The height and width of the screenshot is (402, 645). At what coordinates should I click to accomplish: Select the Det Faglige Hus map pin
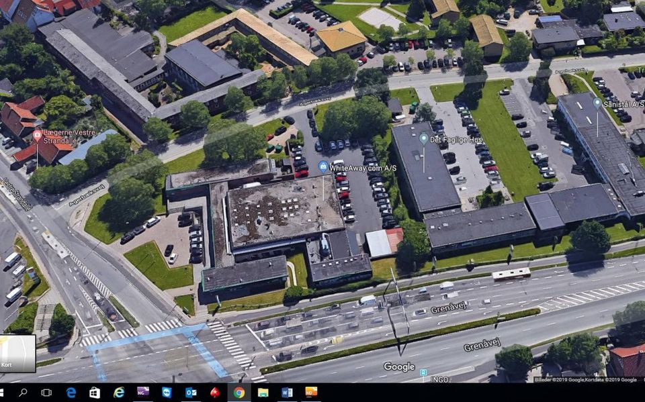click(x=424, y=138)
